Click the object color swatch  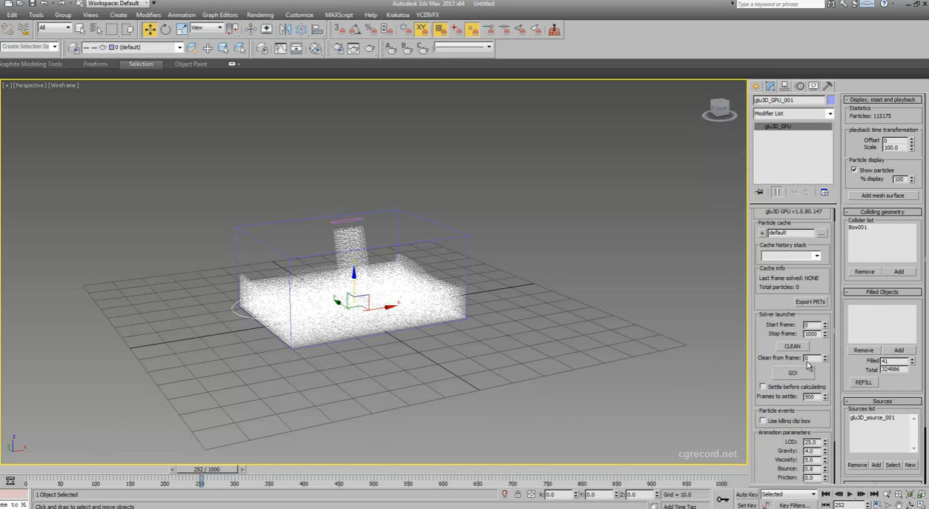coord(831,100)
